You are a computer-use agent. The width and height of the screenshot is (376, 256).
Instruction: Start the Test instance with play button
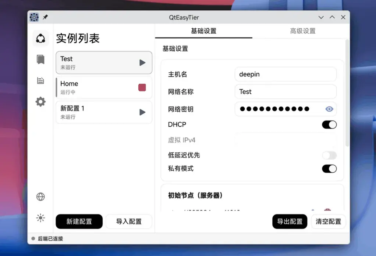pos(142,63)
